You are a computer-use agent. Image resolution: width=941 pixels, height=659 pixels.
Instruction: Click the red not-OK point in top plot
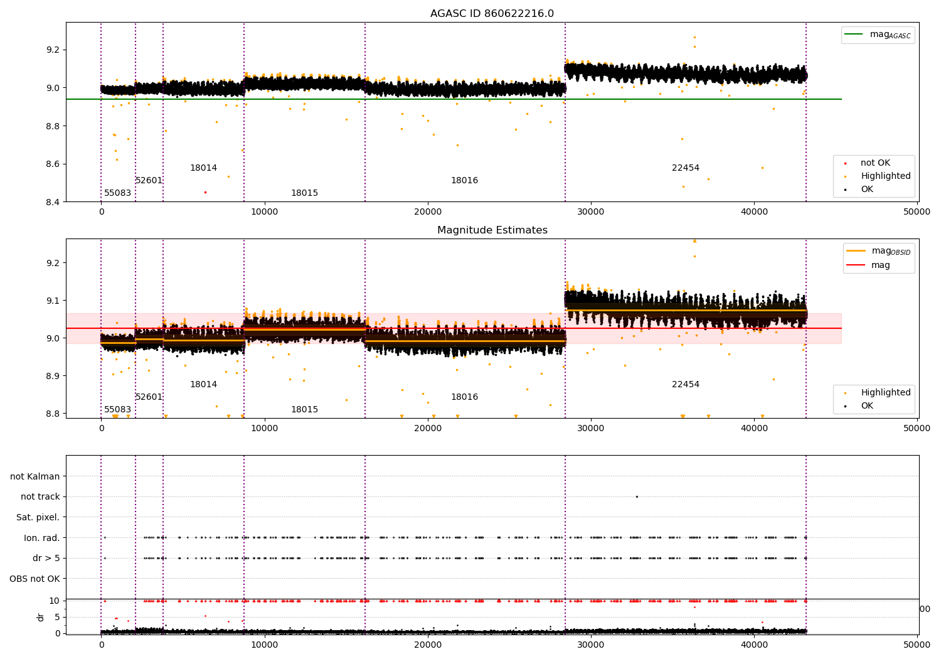(205, 192)
